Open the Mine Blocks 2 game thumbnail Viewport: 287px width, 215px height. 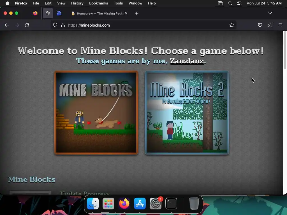[x=187, y=113]
